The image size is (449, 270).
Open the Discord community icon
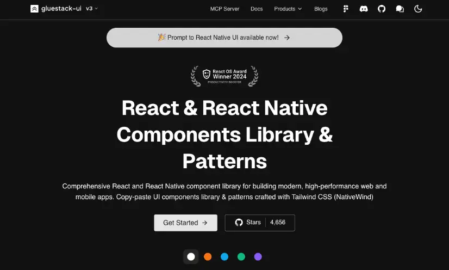(364, 9)
